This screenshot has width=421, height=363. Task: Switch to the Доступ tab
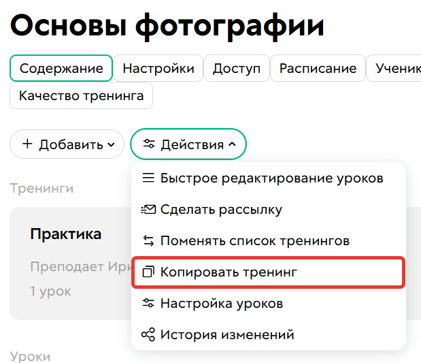pyautogui.click(x=236, y=69)
